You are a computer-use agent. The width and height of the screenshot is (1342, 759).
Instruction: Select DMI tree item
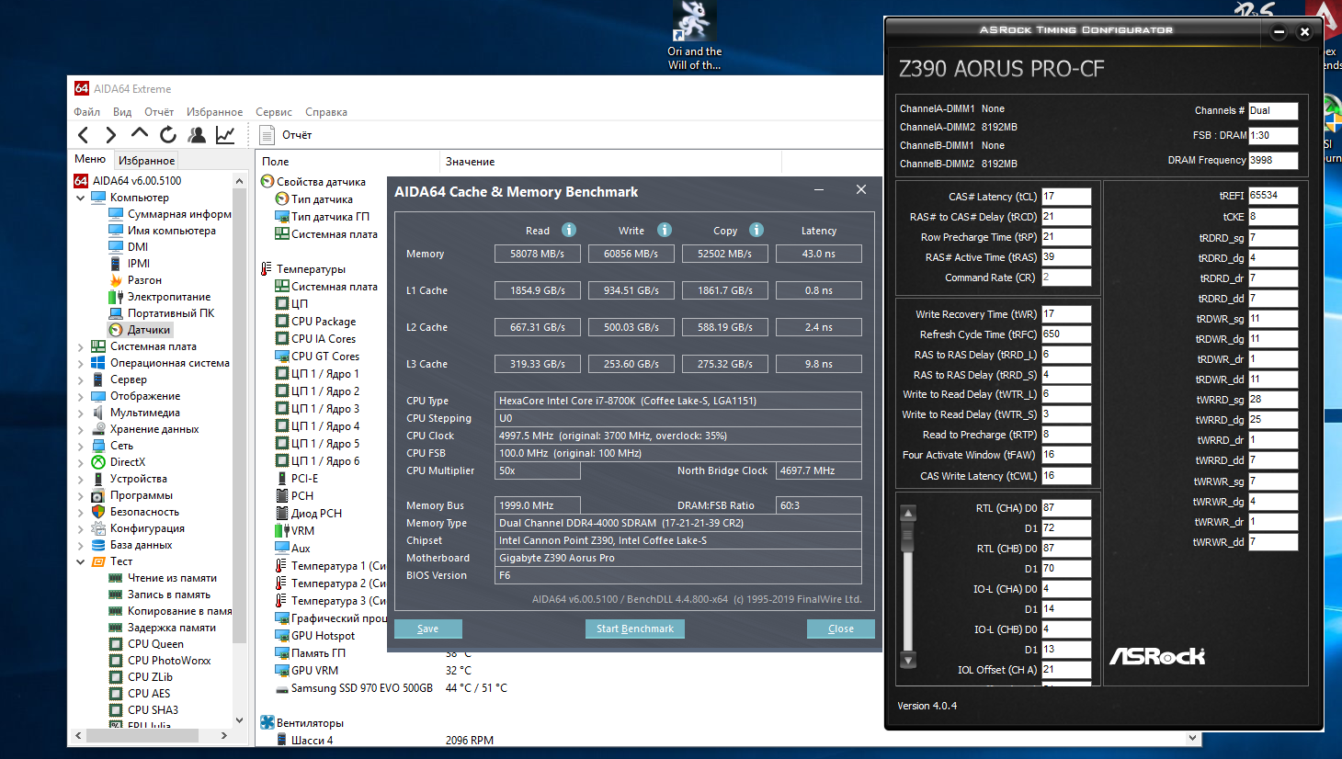click(138, 247)
